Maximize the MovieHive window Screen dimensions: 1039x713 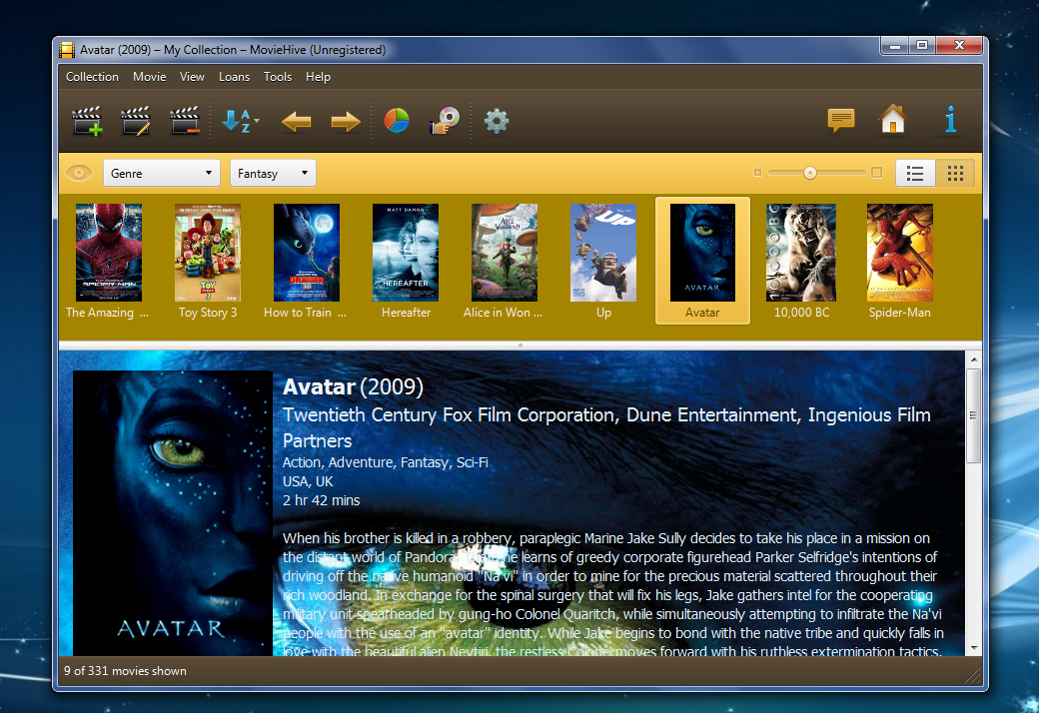click(922, 45)
